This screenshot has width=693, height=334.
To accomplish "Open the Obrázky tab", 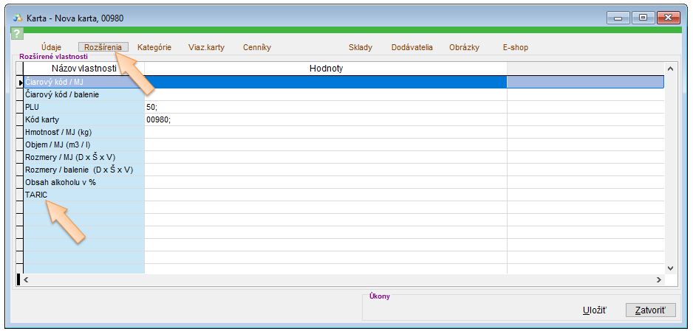I will pos(464,47).
